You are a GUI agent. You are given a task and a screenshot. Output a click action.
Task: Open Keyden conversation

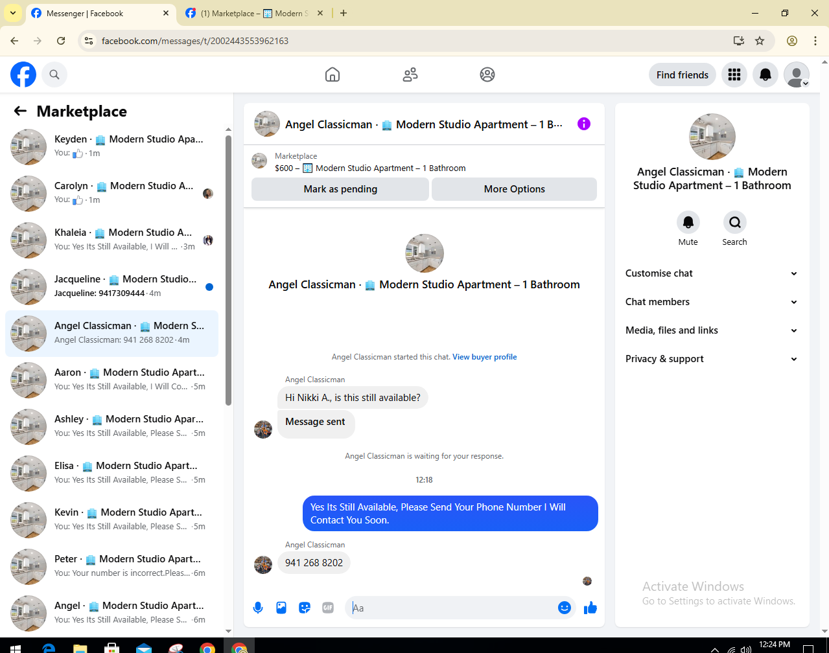(111, 147)
